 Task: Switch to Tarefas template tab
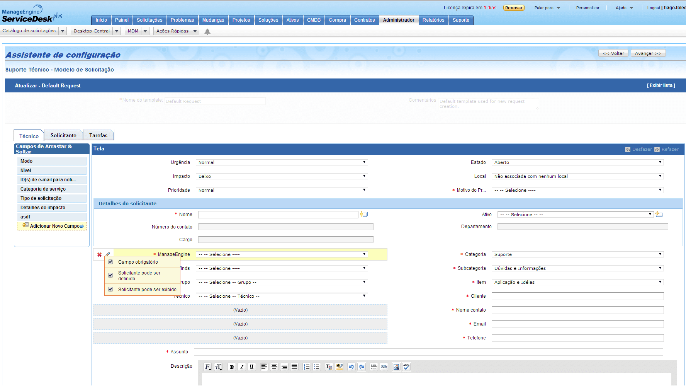tap(98, 135)
